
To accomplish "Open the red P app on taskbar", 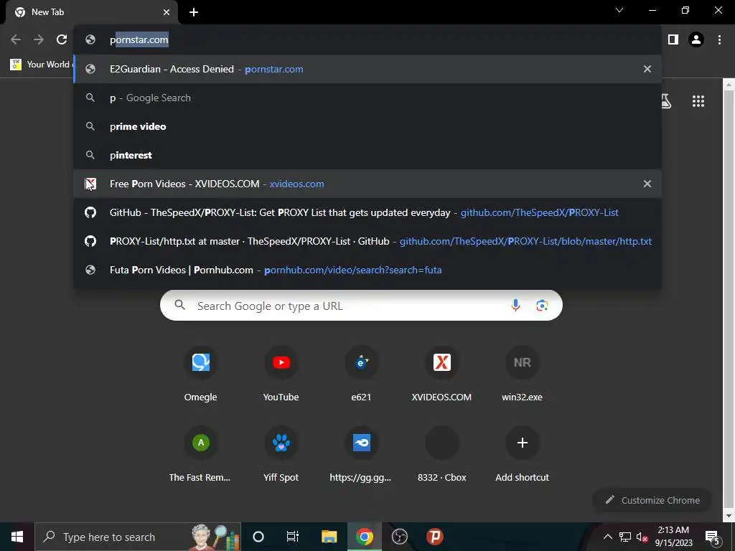I will coord(434,537).
